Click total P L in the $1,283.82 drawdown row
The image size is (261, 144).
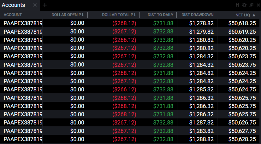[124, 131]
